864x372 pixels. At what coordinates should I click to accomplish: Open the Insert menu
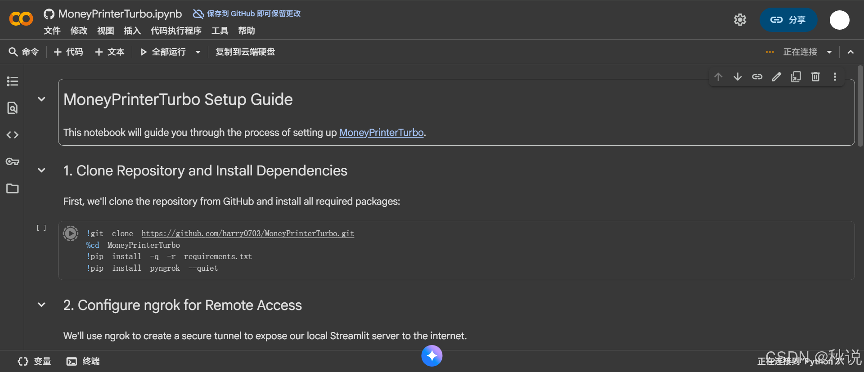pos(132,31)
